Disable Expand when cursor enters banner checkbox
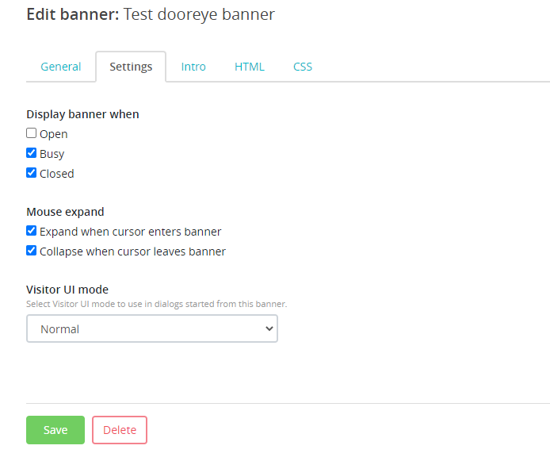 [32, 231]
